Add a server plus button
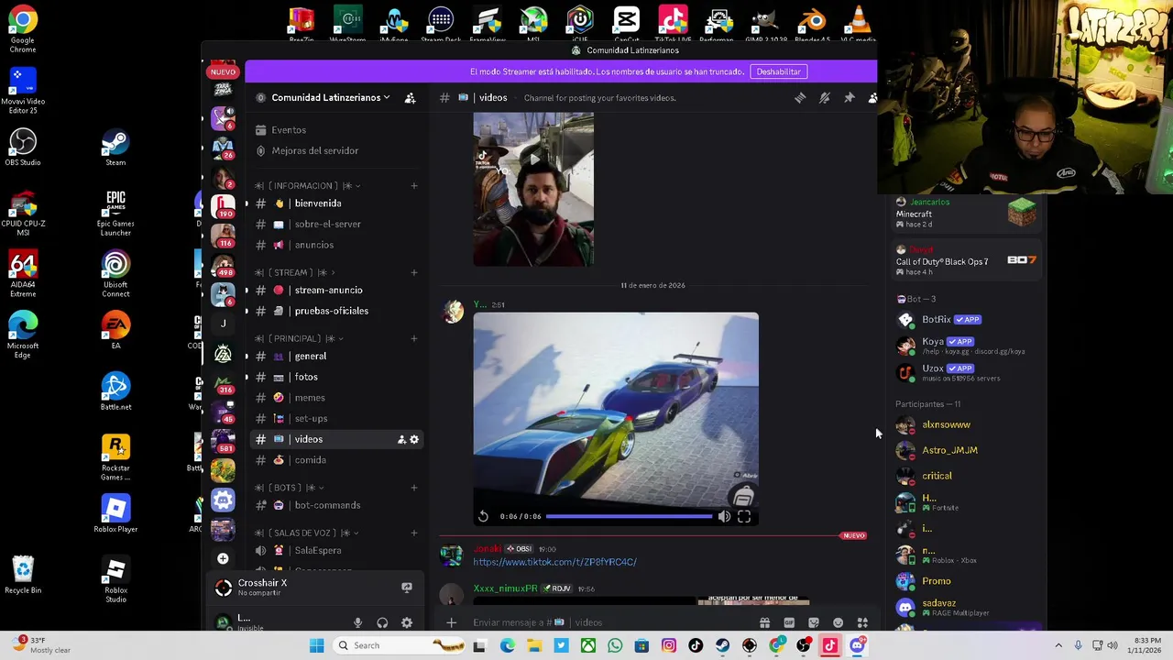Screen dimensions: 1173x660 pos(223,558)
